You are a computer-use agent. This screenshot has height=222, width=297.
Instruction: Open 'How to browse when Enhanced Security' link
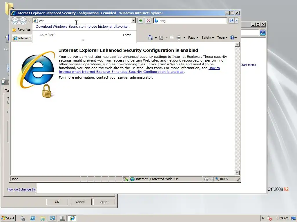[140, 70]
